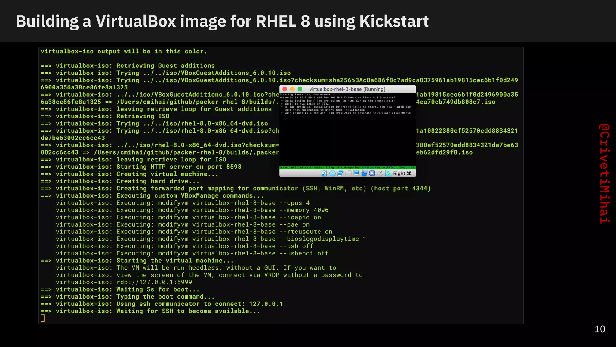Click the 'Retrieving ISO' line

point(105,116)
